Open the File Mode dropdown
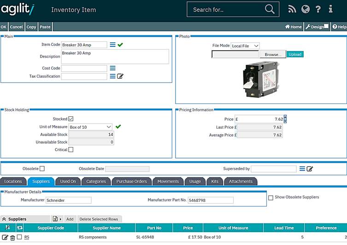This screenshot has height=245, width=347. [x=245, y=46]
